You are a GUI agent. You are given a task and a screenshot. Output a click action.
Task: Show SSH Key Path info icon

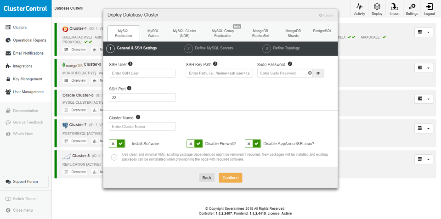click(x=215, y=64)
